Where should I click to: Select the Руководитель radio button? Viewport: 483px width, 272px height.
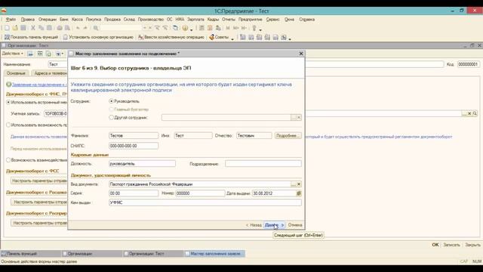pos(111,101)
